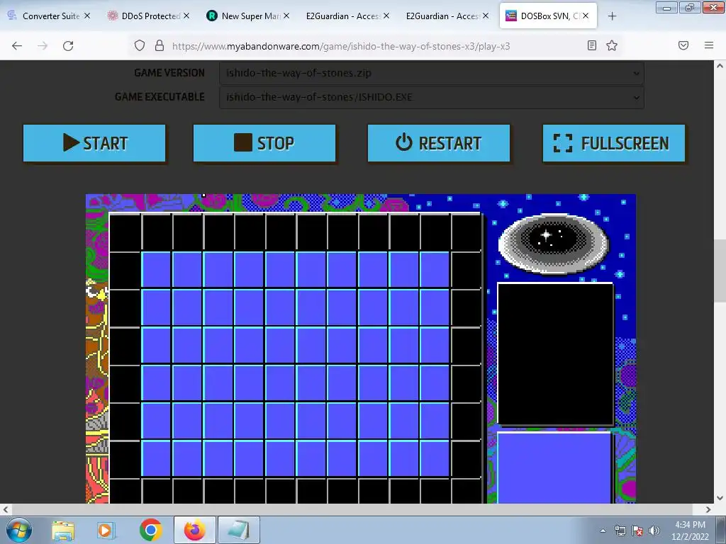This screenshot has width=726, height=544.
Task: Open a new tab with plus button
Action: (x=612, y=16)
